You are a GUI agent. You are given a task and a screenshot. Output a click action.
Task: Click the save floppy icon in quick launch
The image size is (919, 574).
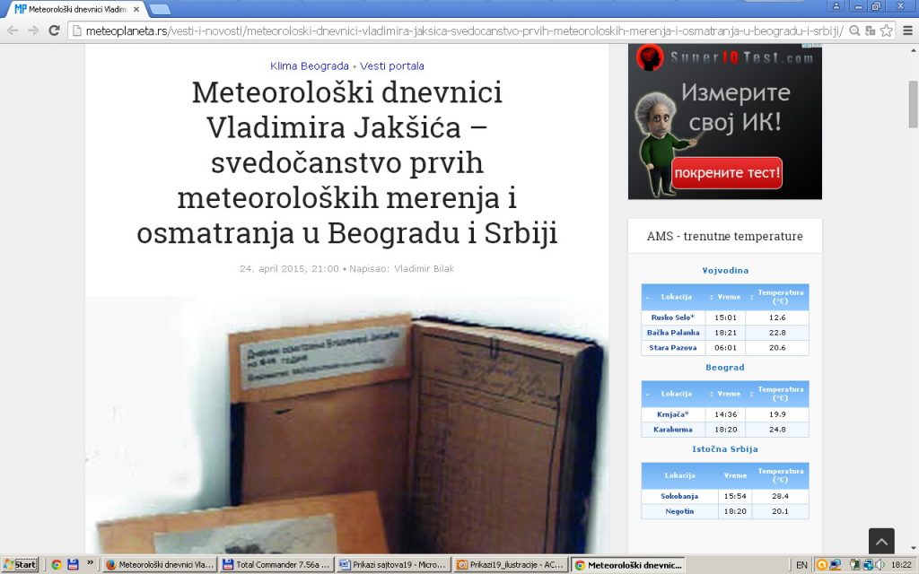click(x=73, y=564)
